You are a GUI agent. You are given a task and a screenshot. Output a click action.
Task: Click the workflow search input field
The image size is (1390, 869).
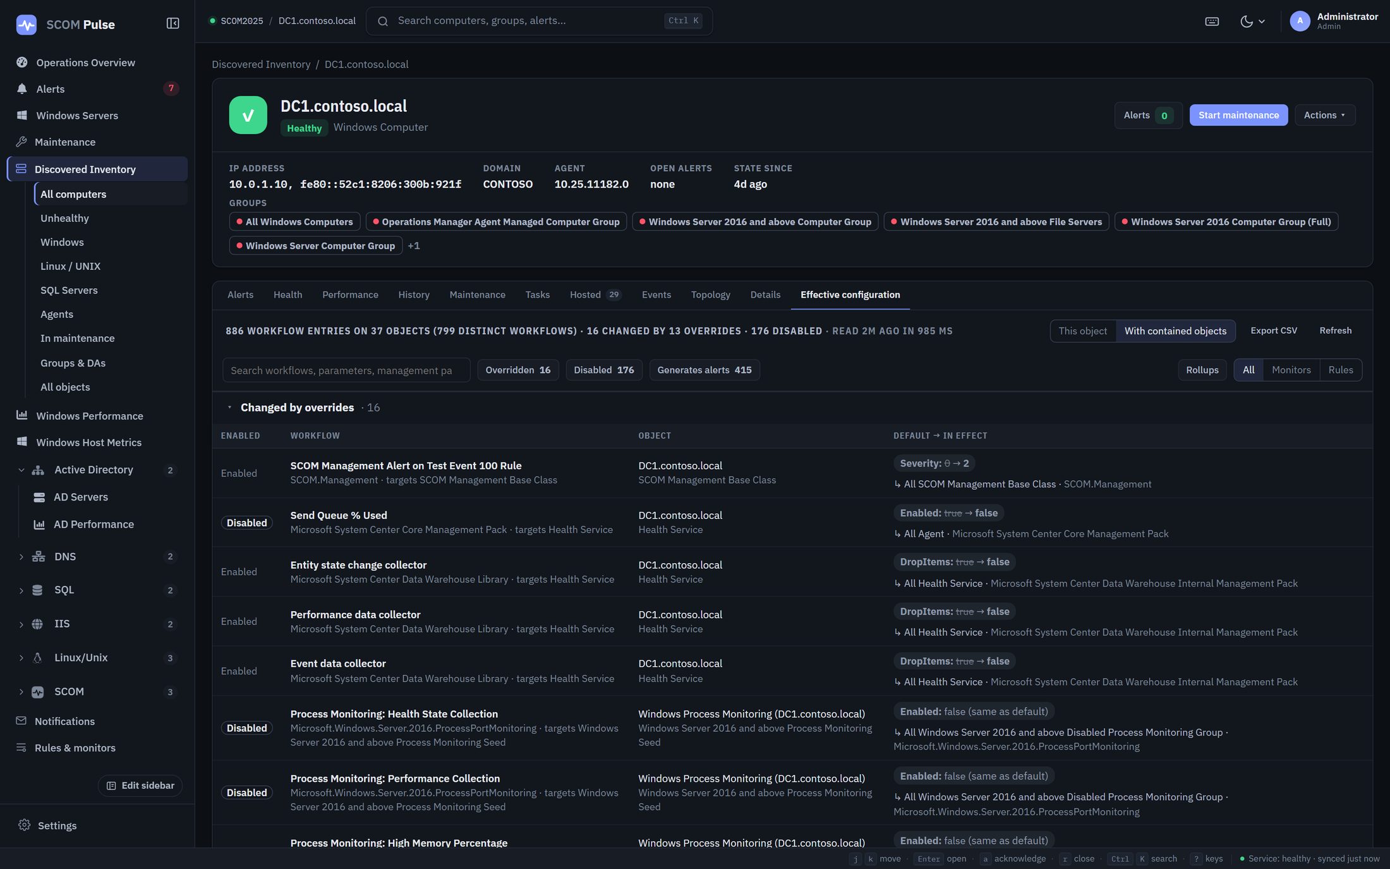[346, 370]
